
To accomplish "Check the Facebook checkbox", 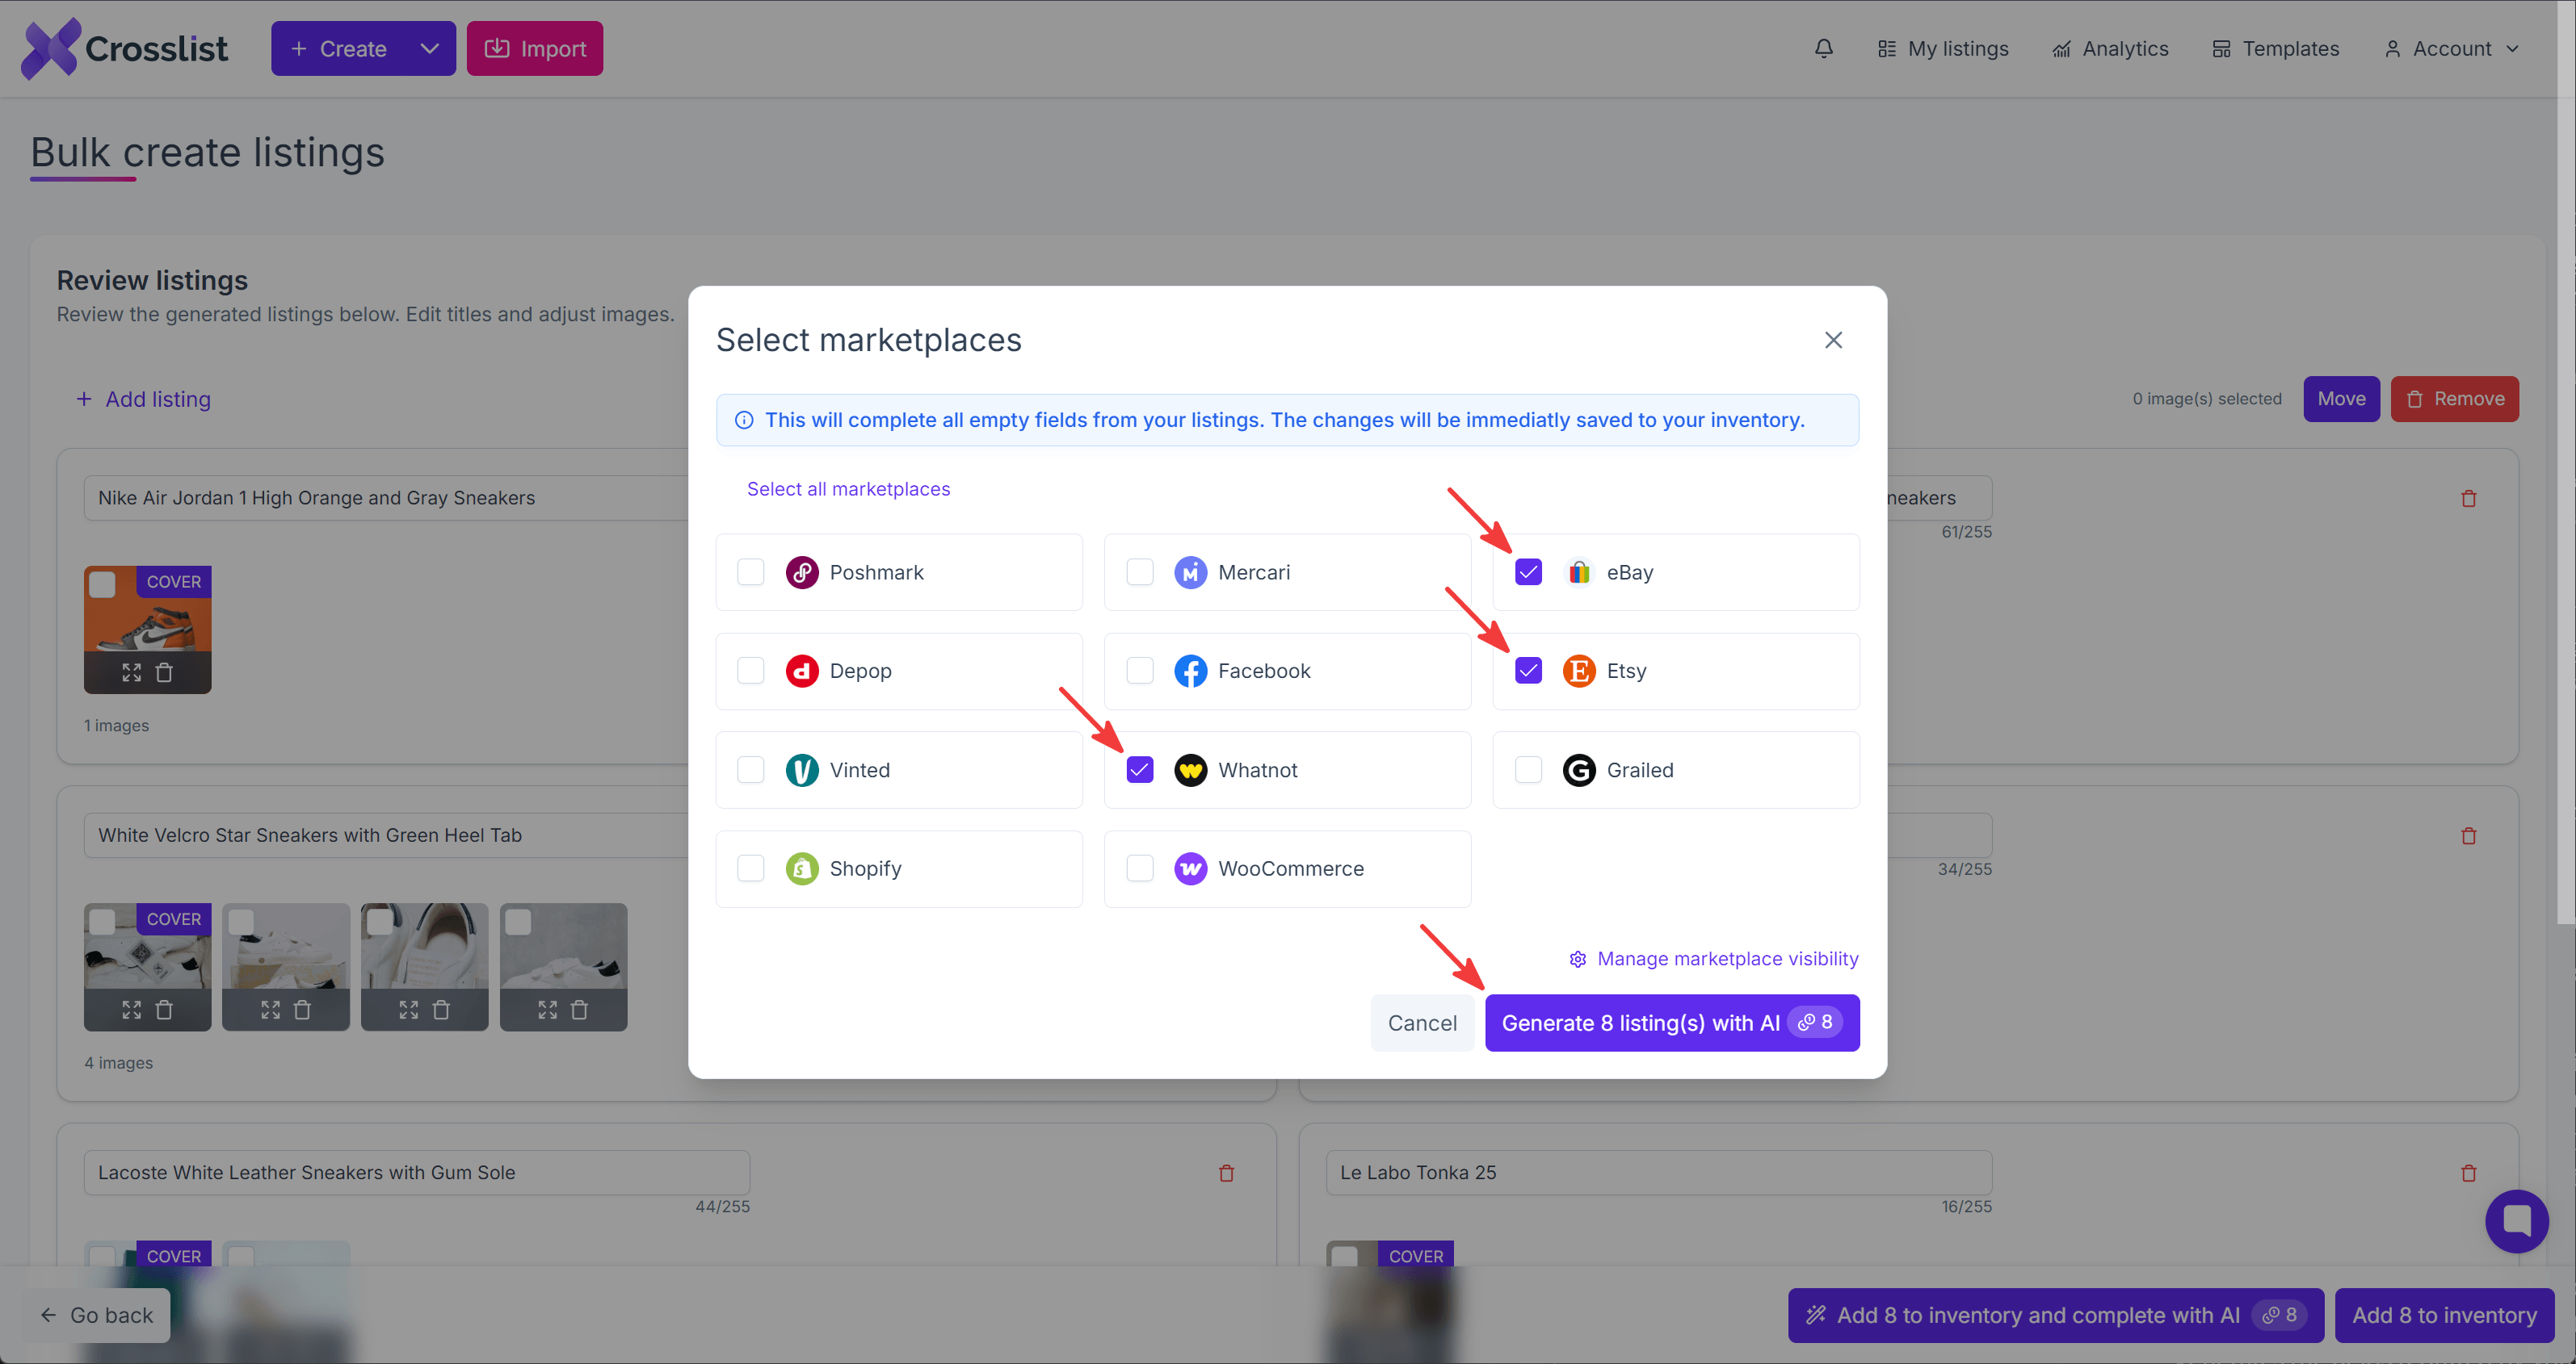I will (x=1139, y=671).
